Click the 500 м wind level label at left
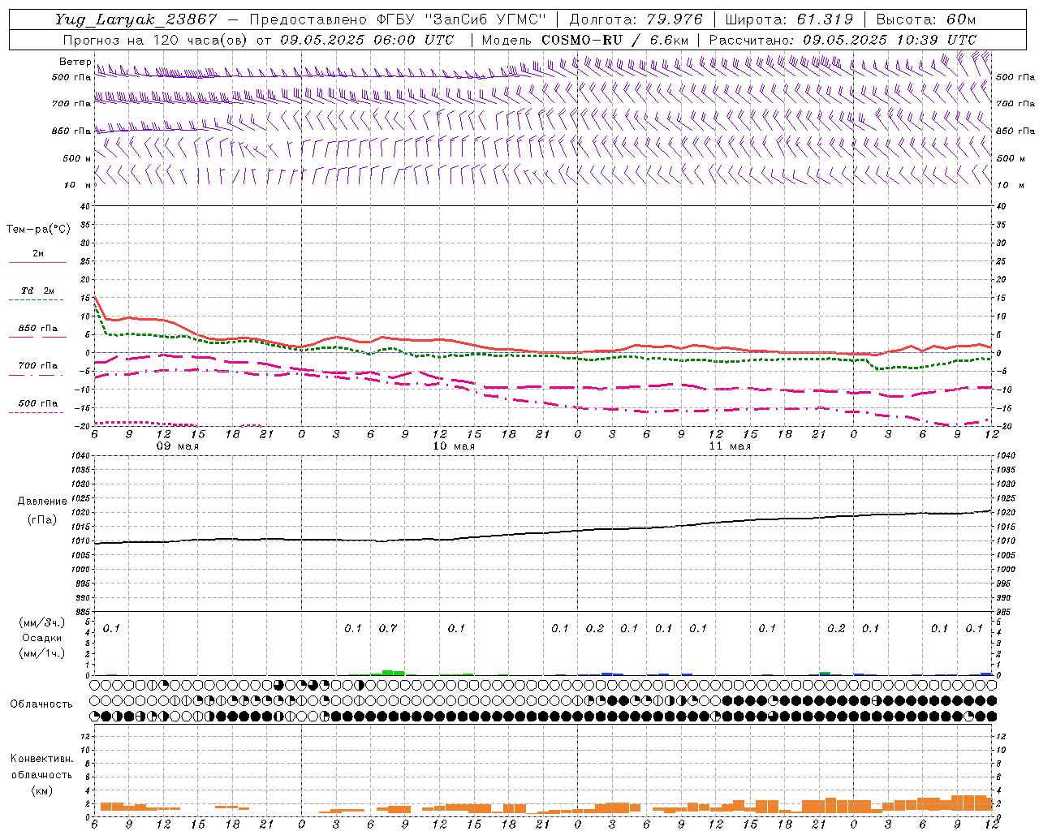This screenshot has height=831, width=1039. click(76, 158)
